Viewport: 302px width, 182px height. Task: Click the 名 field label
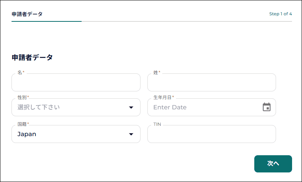pyautogui.click(x=21, y=72)
